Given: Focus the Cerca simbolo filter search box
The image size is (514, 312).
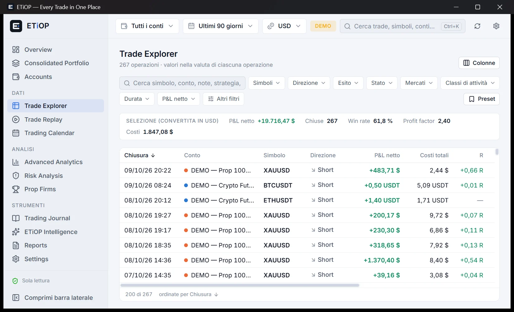Looking at the screenshot, I should pos(182,83).
